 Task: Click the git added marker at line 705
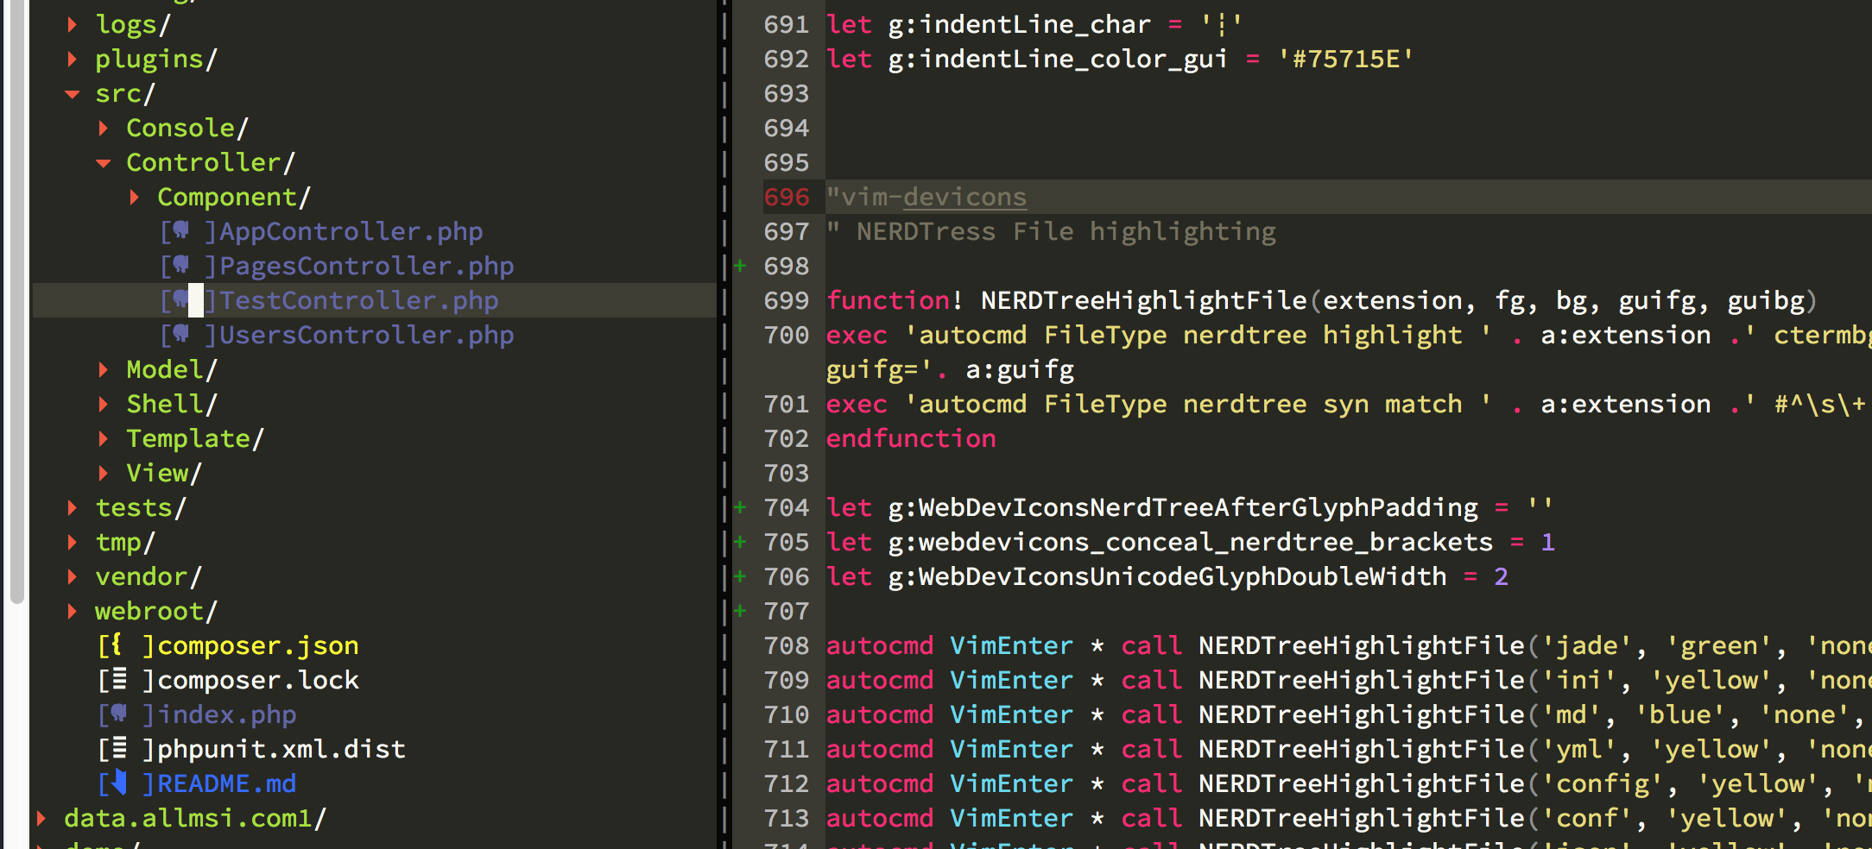click(740, 542)
